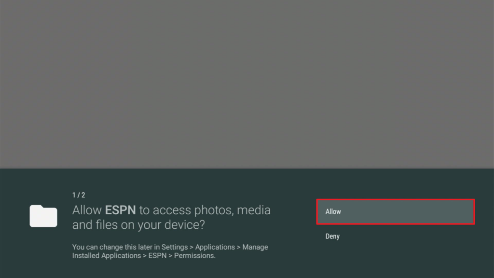The width and height of the screenshot is (494, 278).
Task: Select Allow to grant ESPN file access
Action: point(396,211)
